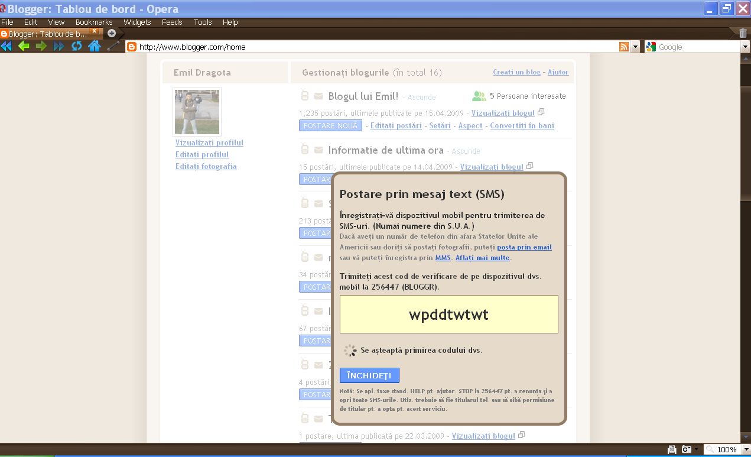Click the Ascunde link beside Informatie de ultima ora

click(466, 151)
